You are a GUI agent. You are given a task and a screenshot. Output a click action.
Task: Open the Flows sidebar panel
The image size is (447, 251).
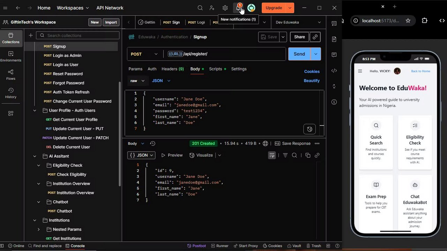pos(11,75)
